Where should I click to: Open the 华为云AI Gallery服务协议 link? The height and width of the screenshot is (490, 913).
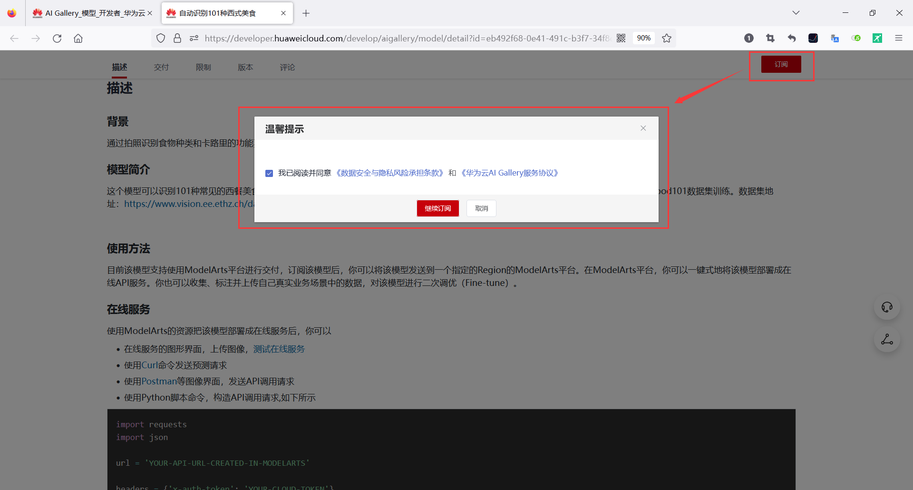point(510,173)
